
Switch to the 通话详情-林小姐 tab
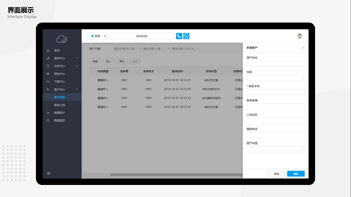pos(124,48)
